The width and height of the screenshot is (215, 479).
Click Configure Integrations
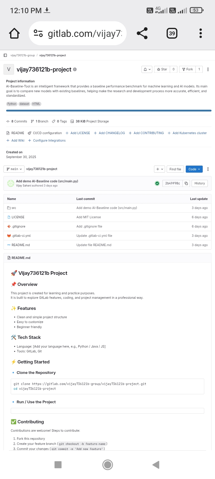(47, 140)
